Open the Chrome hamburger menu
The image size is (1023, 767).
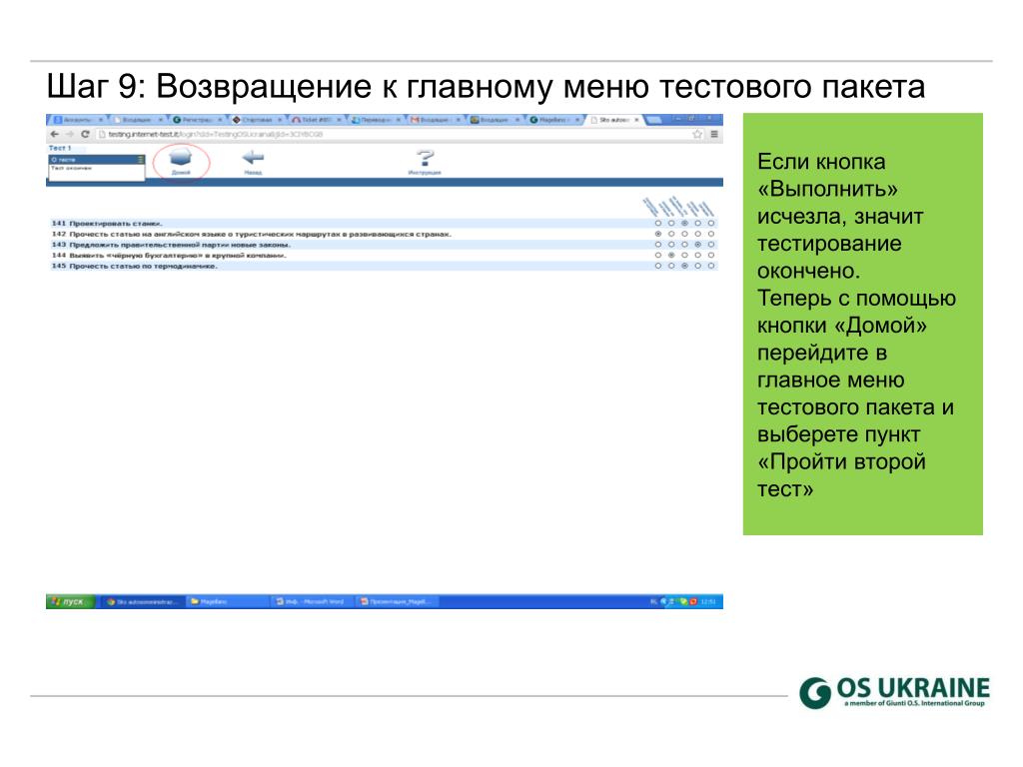tap(714, 134)
